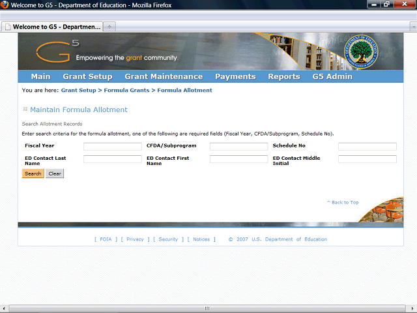The image size is (417, 313).
Task: Click the Empowering the grant community tagline
Action: point(127,58)
